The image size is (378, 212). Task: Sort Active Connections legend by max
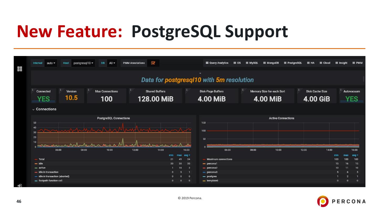pos(346,155)
